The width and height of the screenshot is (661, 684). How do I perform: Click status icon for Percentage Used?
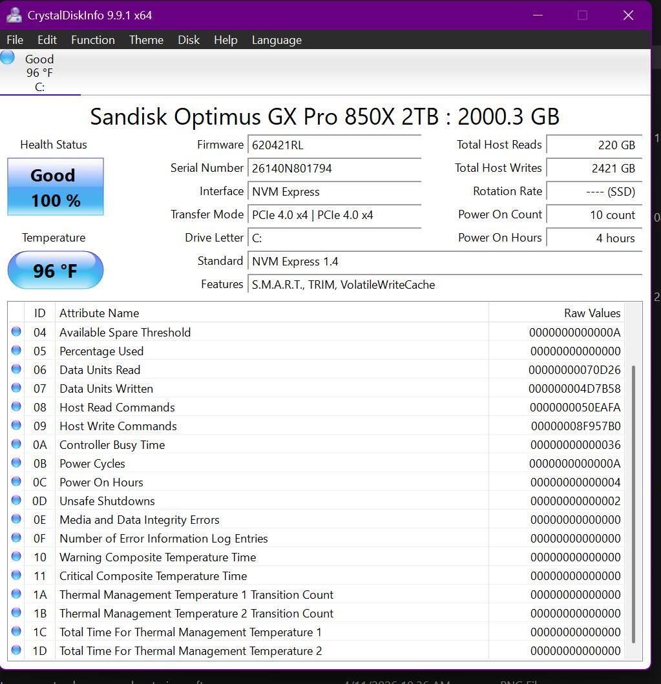click(x=16, y=350)
